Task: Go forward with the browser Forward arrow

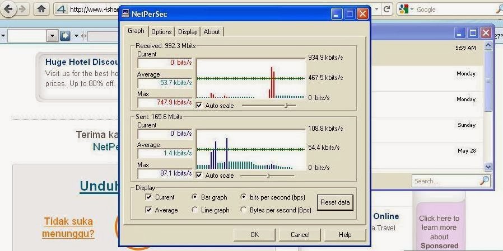Action: click(22, 9)
